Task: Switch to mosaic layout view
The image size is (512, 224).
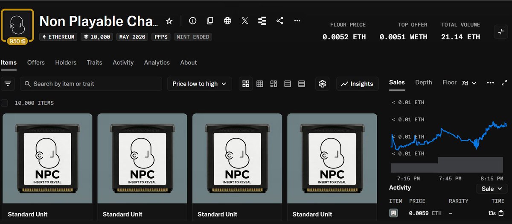Action: pos(273,84)
